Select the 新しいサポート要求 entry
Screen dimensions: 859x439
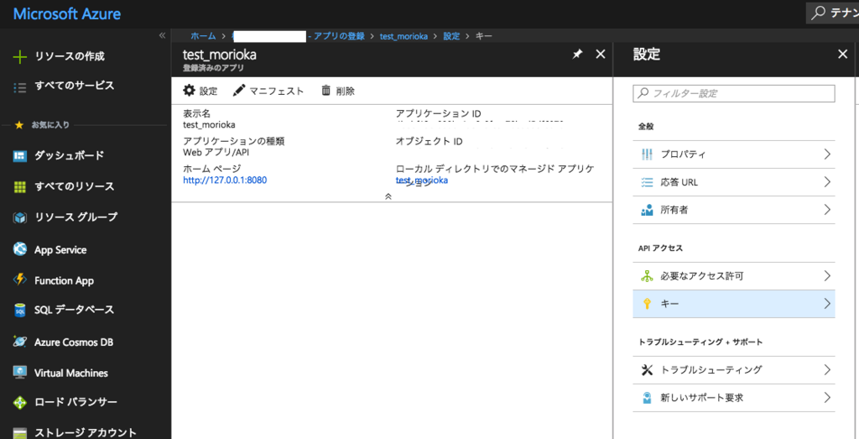coord(733,398)
